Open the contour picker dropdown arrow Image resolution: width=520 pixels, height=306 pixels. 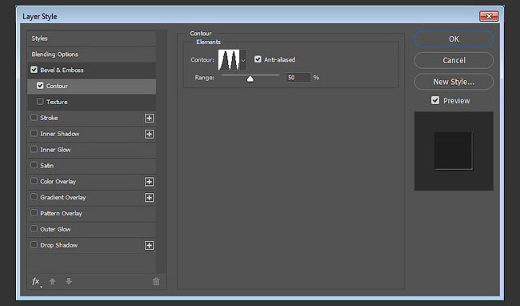pyautogui.click(x=243, y=60)
